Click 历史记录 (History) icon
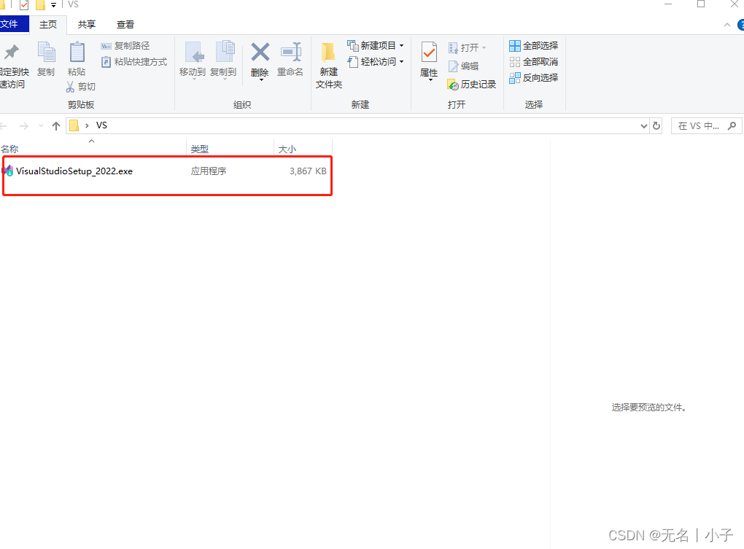 click(453, 85)
